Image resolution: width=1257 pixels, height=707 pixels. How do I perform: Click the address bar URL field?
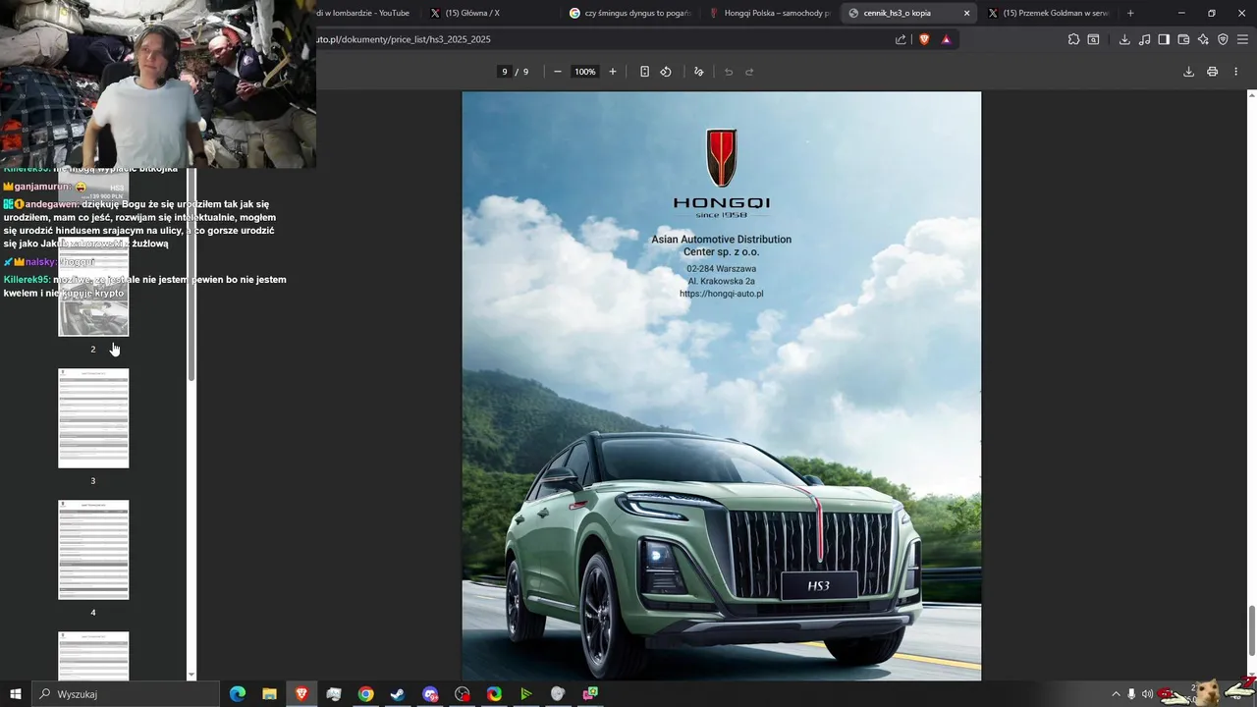point(599,39)
